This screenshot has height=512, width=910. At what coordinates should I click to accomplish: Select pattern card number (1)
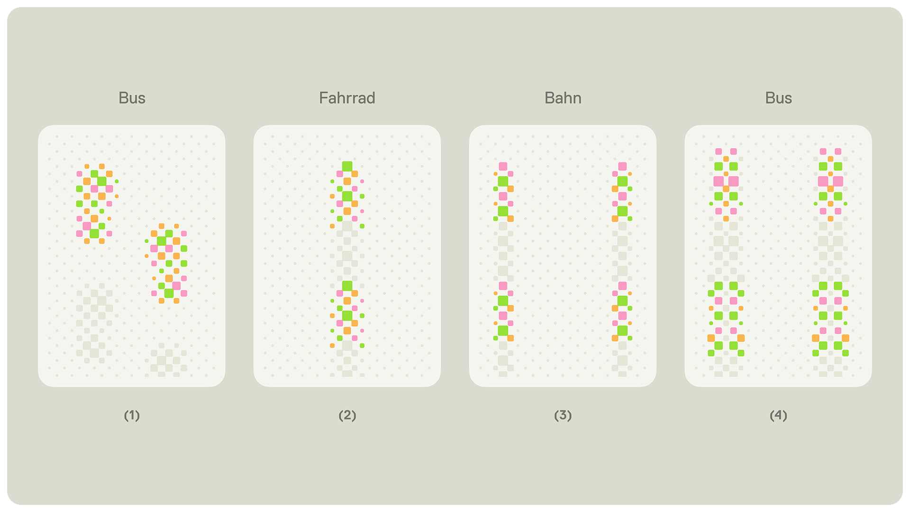(131, 256)
